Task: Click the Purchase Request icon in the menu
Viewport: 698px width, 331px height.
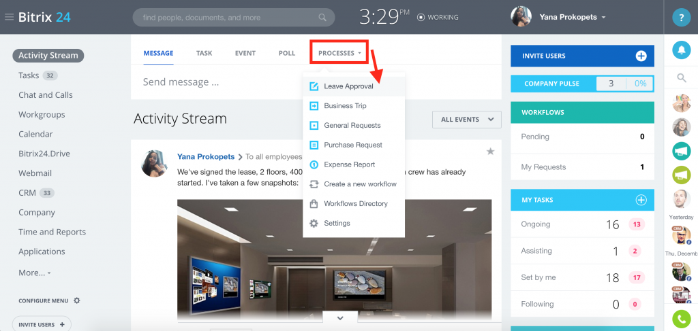Action: tap(314, 145)
